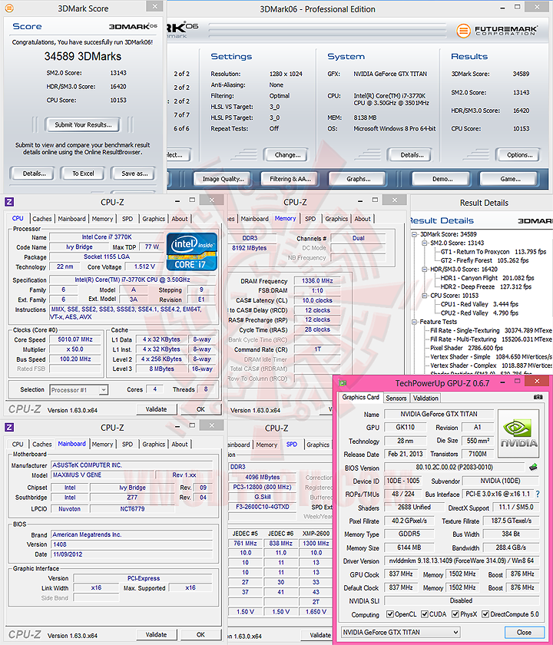Collapse the Feature Tests tree node

414,322
